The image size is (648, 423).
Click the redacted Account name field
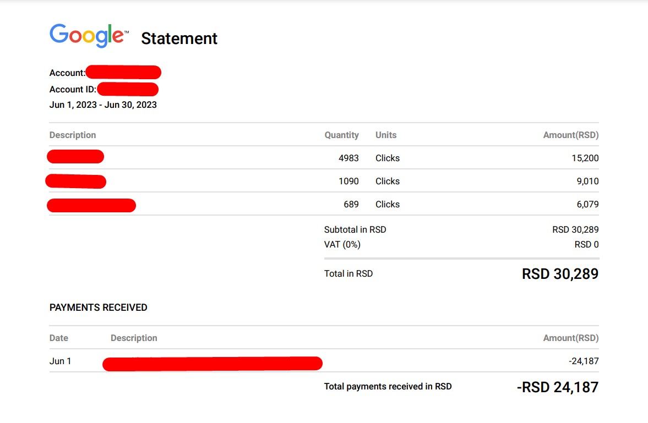tap(123, 72)
